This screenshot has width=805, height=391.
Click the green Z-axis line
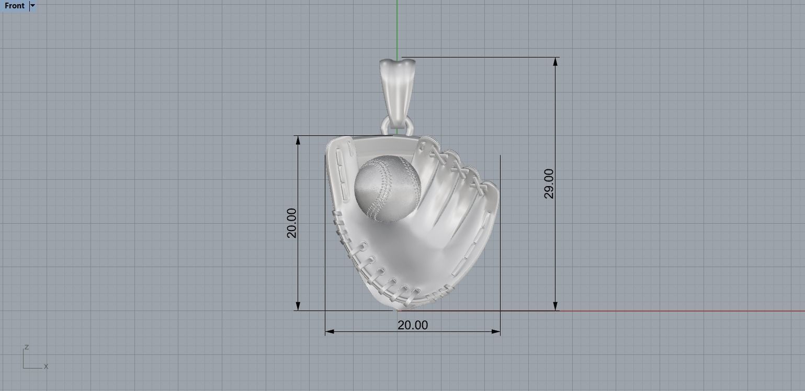[397, 26]
